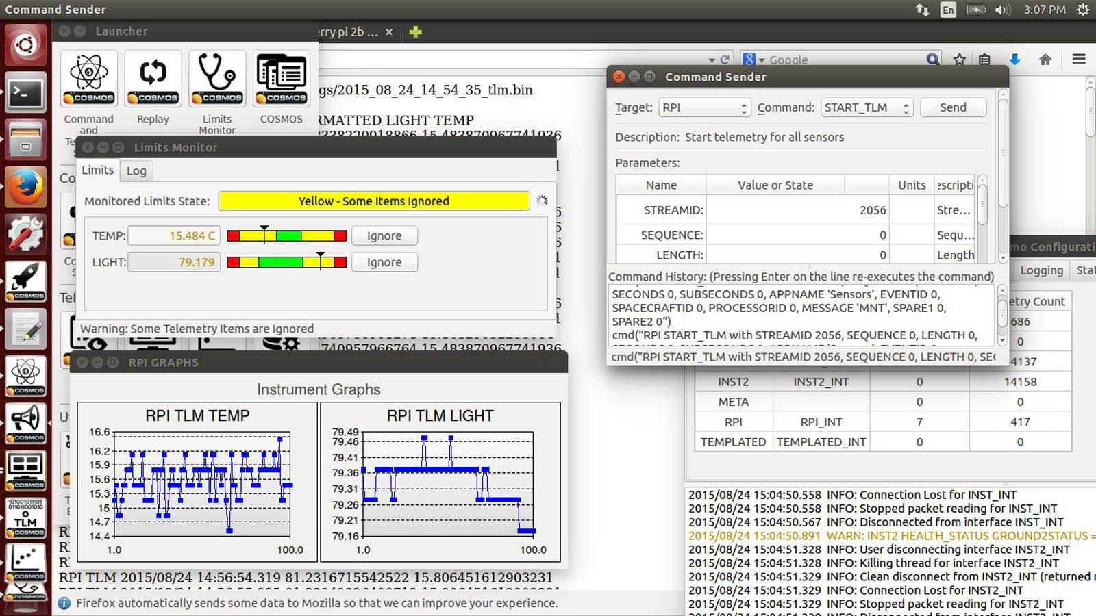The image size is (1096, 616).
Task: Click the command history entry line
Action: pos(804,357)
